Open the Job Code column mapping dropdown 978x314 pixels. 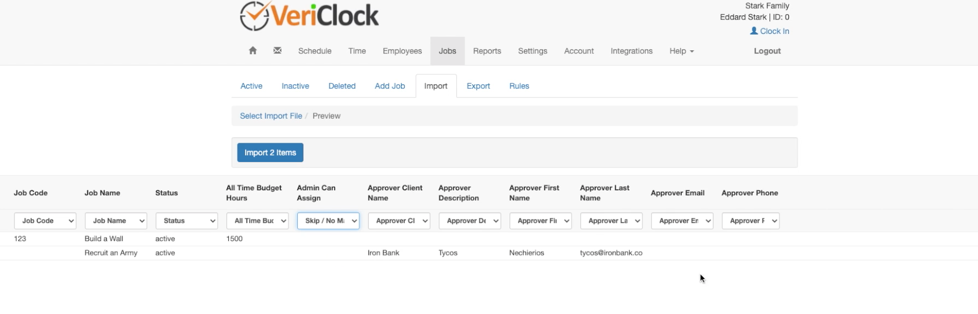pos(45,221)
